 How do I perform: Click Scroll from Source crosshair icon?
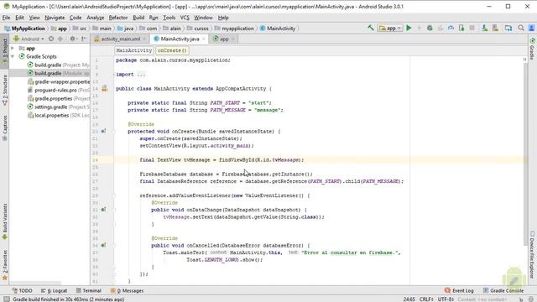pos(60,39)
